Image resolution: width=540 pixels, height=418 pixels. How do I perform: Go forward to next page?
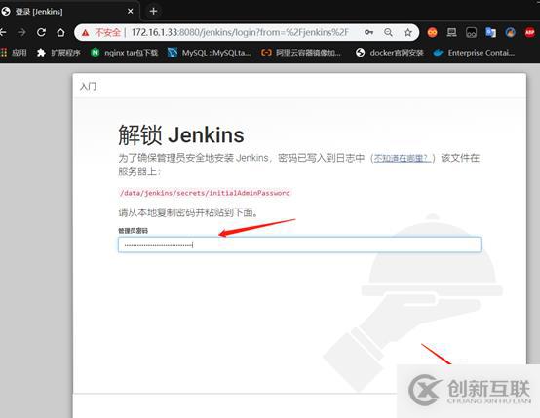click(21, 32)
